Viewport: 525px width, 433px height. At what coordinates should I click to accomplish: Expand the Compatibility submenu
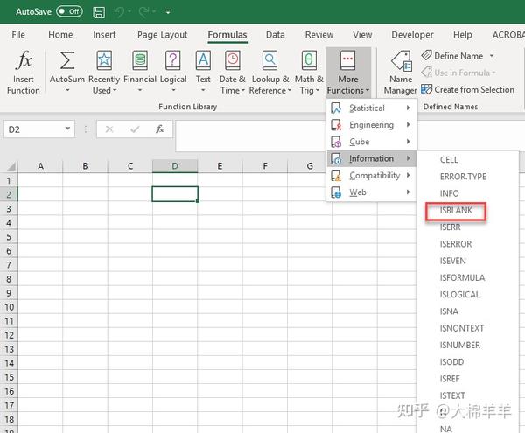372,175
